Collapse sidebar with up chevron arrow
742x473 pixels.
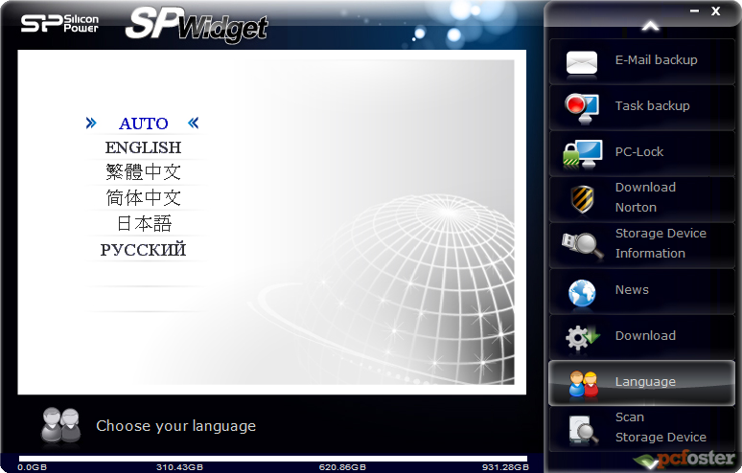pyautogui.click(x=651, y=27)
